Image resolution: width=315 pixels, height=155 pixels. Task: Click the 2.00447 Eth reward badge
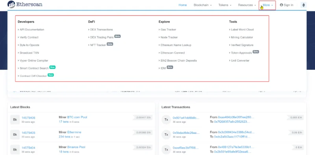[142, 118]
